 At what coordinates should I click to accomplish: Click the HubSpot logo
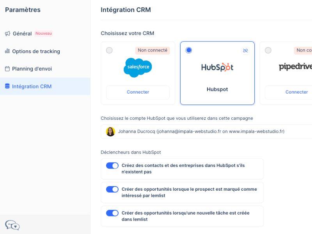[x=217, y=67]
